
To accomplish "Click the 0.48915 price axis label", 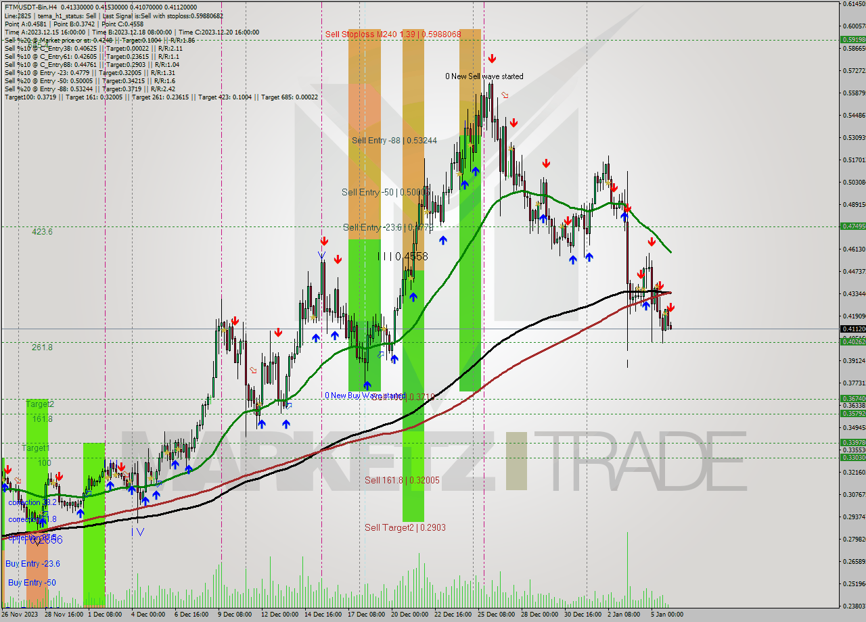I will [854, 204].
